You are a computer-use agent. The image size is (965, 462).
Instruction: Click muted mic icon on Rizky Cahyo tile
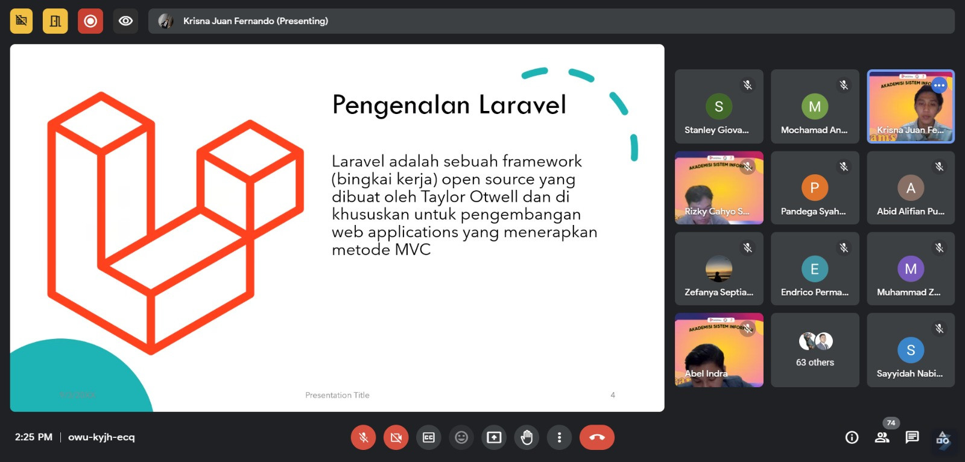(x=748, y=166)
